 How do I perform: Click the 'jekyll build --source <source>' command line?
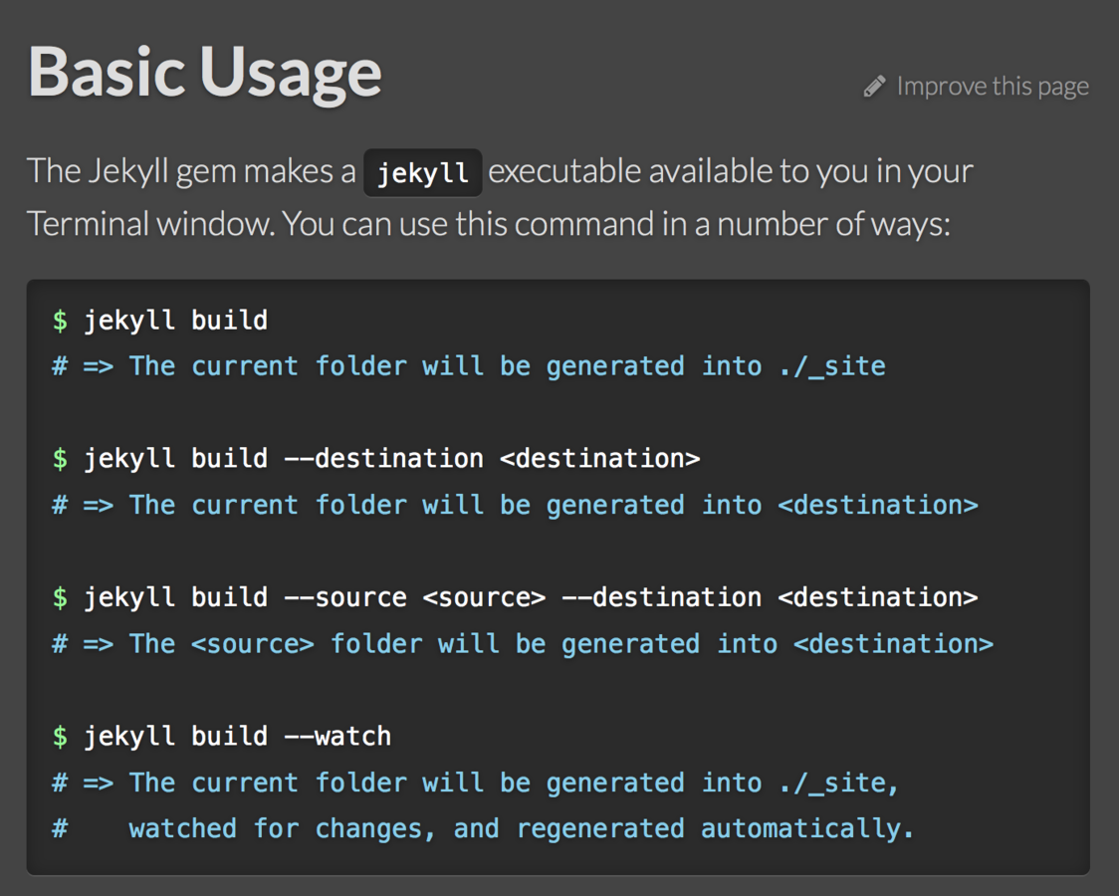[515, 597]
